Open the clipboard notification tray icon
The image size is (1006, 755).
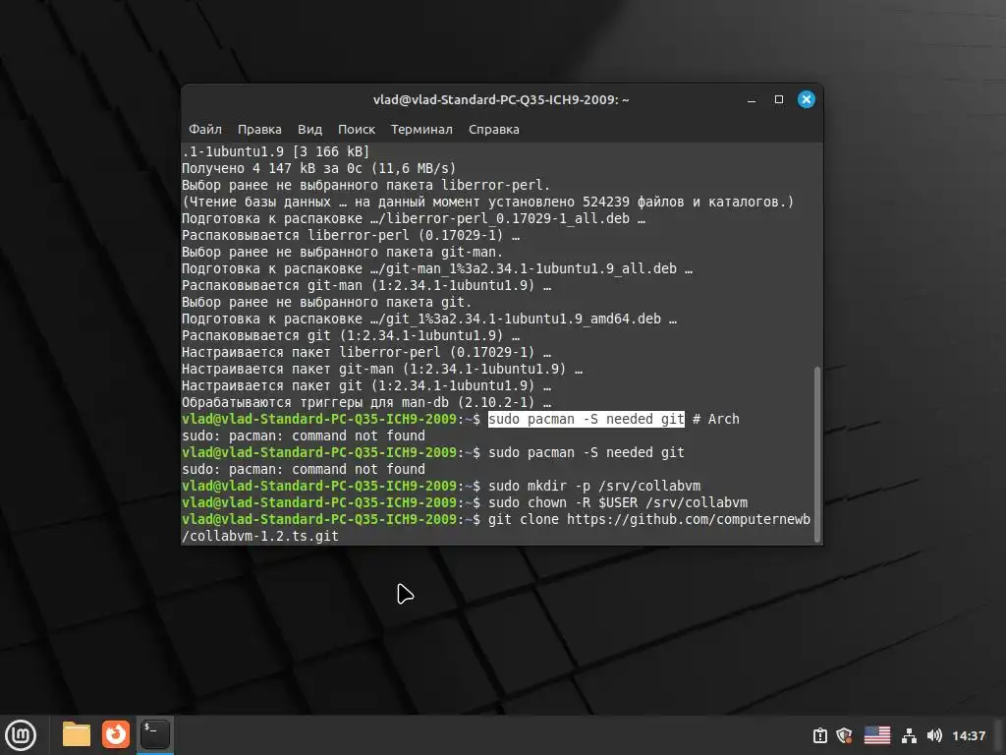point(820,735)
